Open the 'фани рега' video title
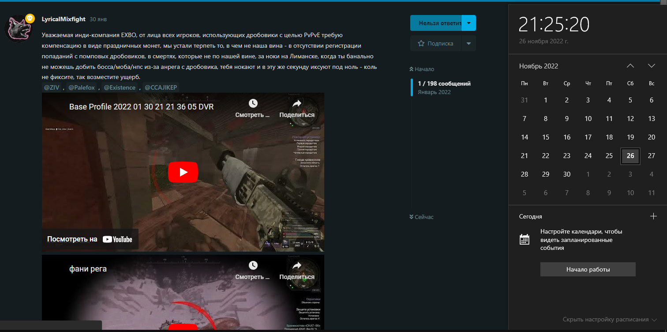667x332 pixels. (88, 268)
